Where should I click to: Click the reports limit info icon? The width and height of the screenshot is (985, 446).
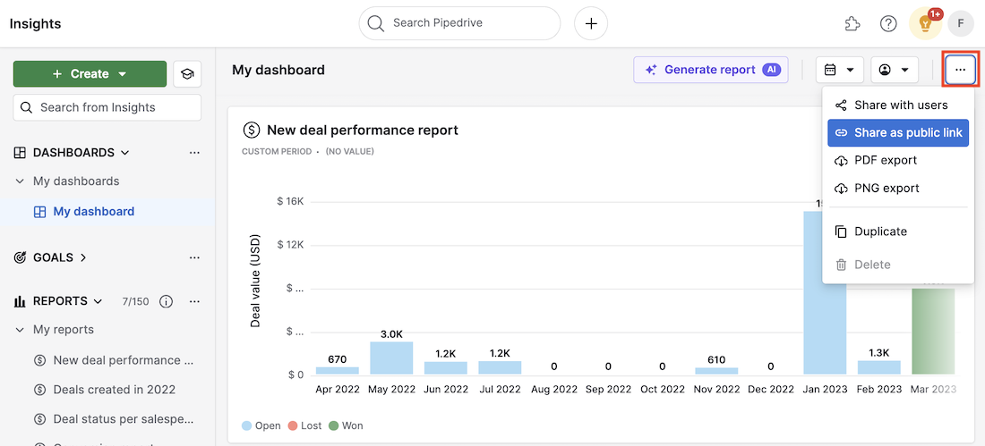point(166,302)
